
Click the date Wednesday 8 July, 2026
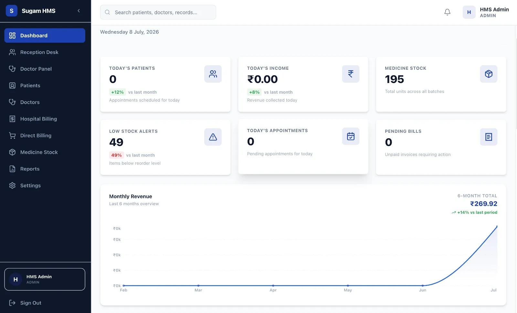(x=130, y=32)
